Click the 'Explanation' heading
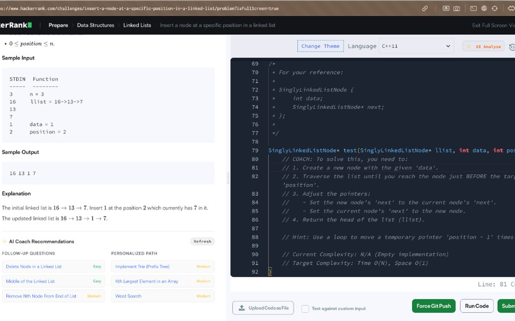 coord(16,194)
